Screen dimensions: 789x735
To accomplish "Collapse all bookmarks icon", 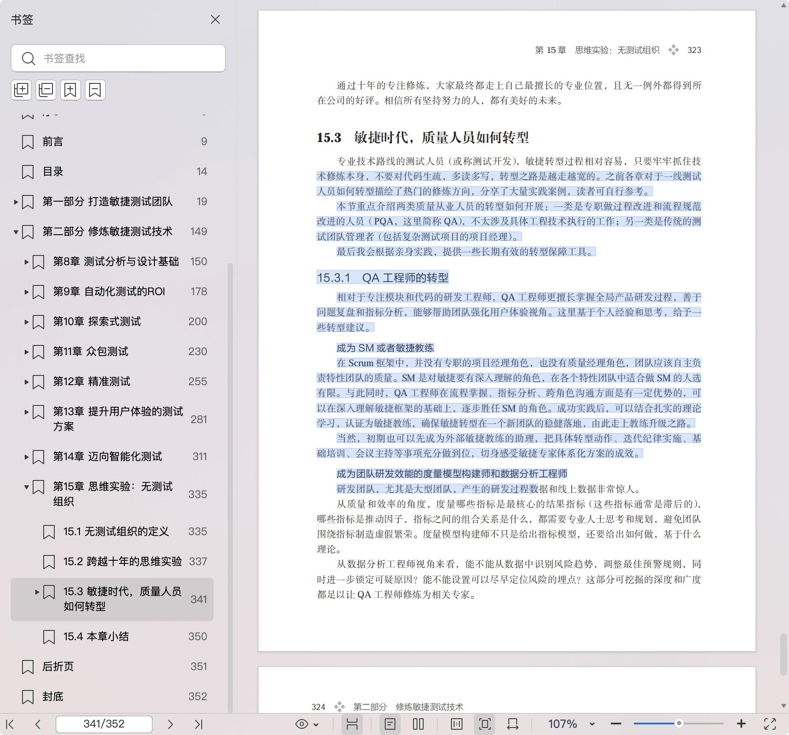I will point(46,90).
